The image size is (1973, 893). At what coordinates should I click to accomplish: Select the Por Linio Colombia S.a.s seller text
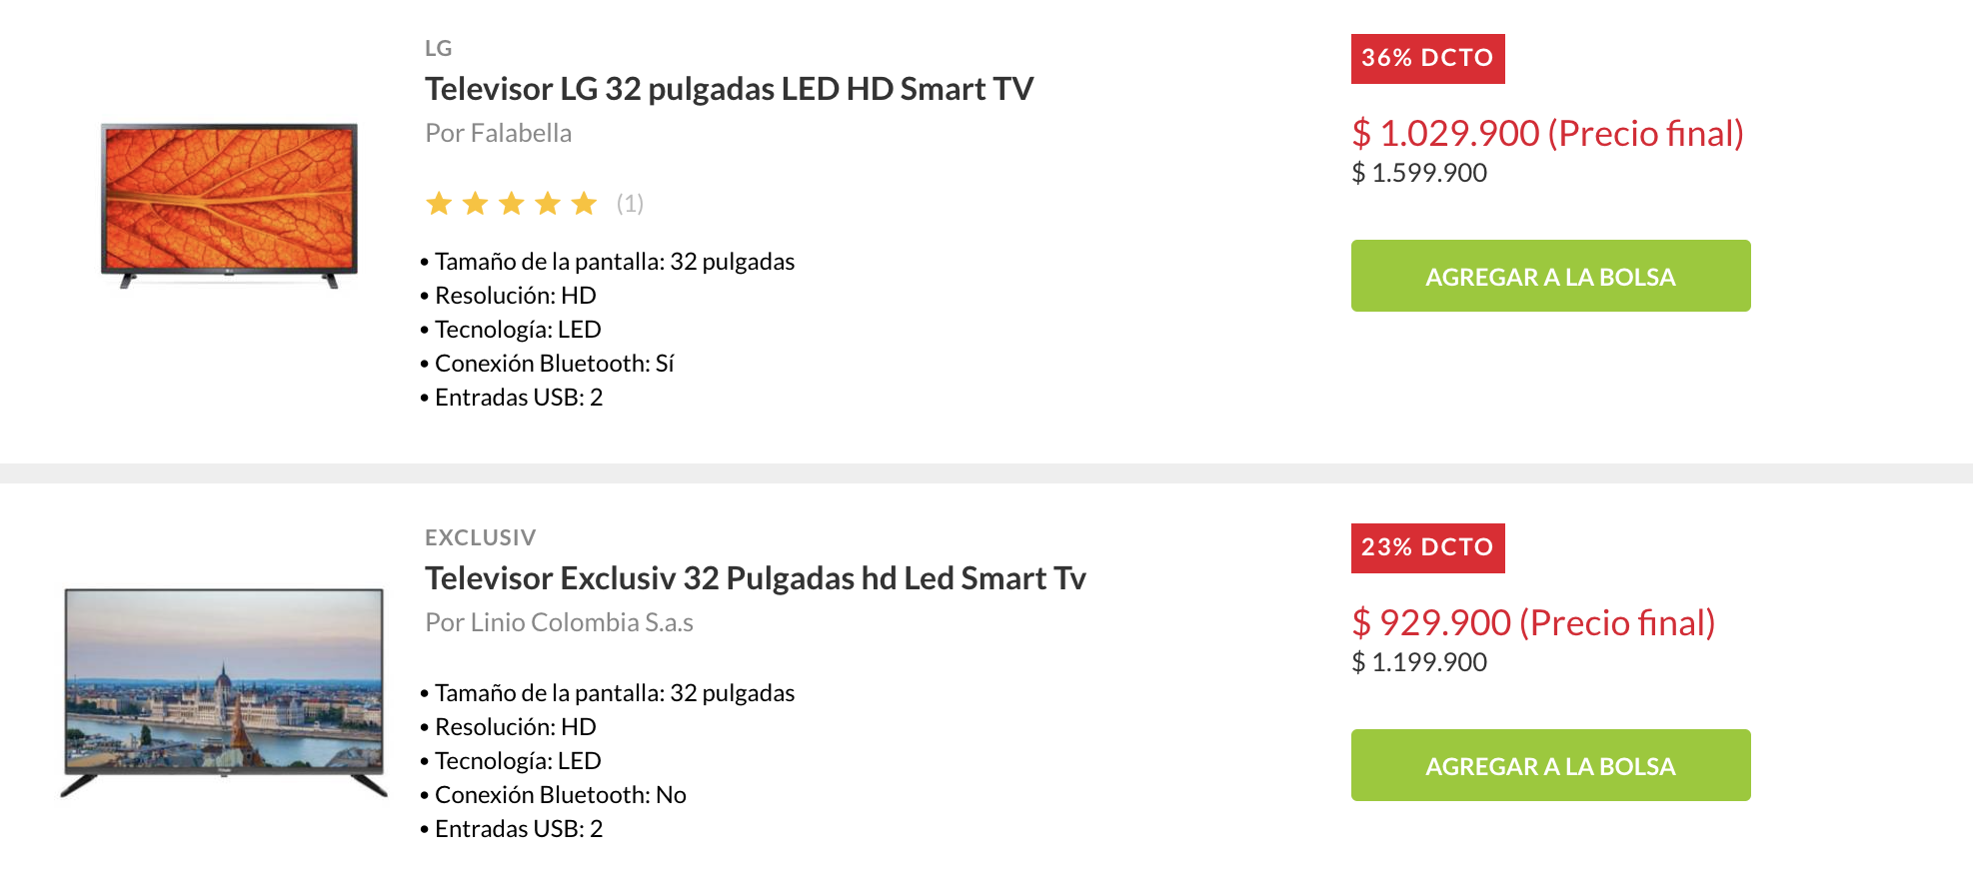[559, 622]
